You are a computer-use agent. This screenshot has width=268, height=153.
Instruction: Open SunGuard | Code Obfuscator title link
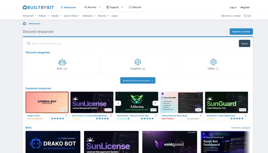(x=221, y=116)
